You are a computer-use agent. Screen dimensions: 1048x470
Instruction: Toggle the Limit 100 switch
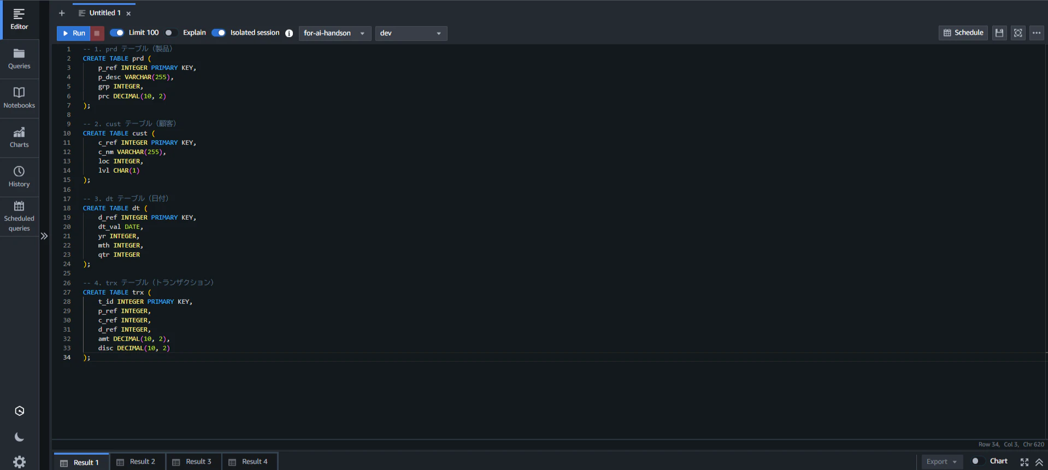coord(117,33)
